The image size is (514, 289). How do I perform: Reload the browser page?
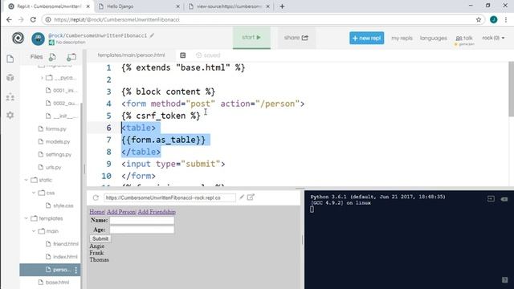click(x=33, y=19)
